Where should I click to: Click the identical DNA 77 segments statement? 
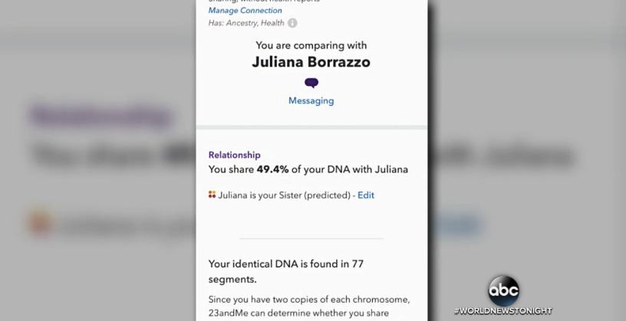click(286, 271)
